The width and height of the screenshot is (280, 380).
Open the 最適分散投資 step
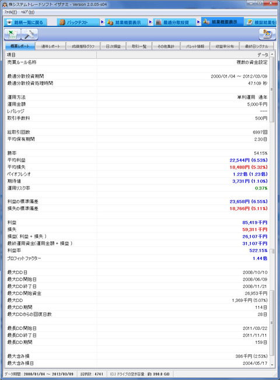174,22
